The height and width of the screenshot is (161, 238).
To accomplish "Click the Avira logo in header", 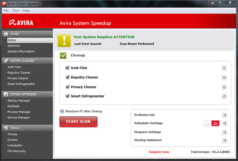I will click(x=21, y=23).
